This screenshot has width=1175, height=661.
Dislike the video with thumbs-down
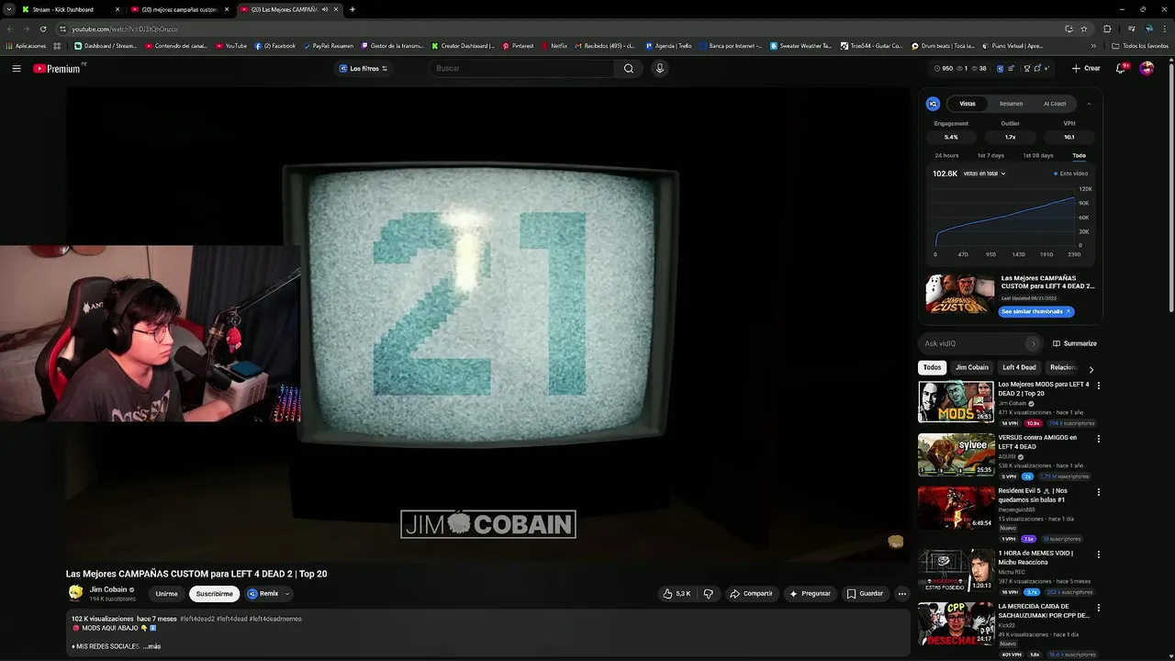[x=708, y=594]
